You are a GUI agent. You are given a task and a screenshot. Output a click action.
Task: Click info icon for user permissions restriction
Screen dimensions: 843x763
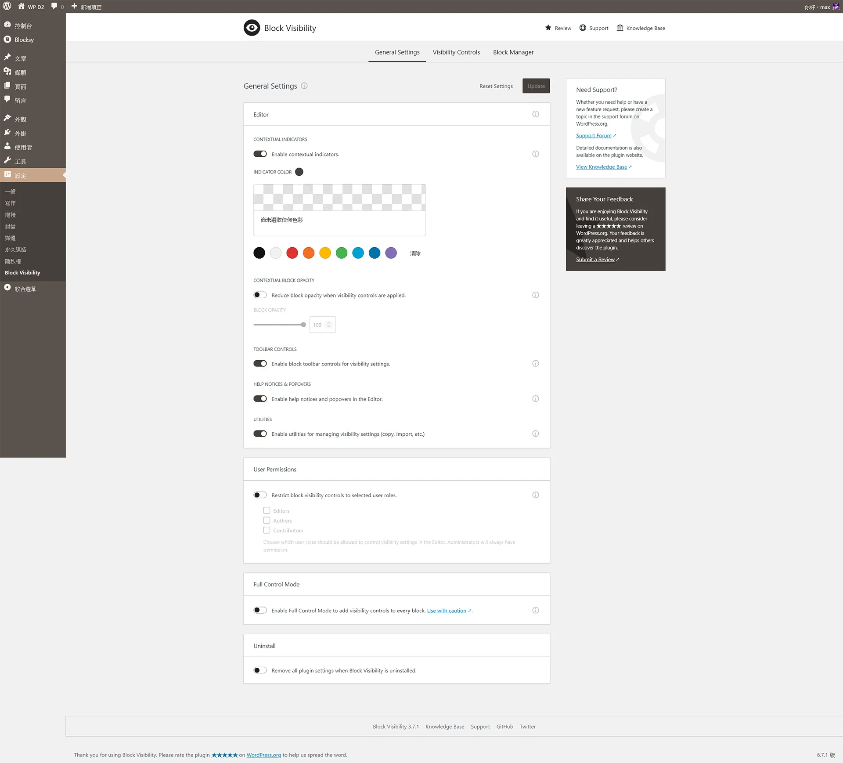click(x=536, y=495)
